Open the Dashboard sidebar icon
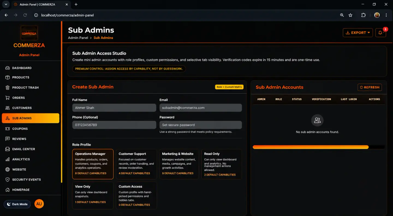Image resolution: width=393 pixels, height=216 pixels. (8, 68)
